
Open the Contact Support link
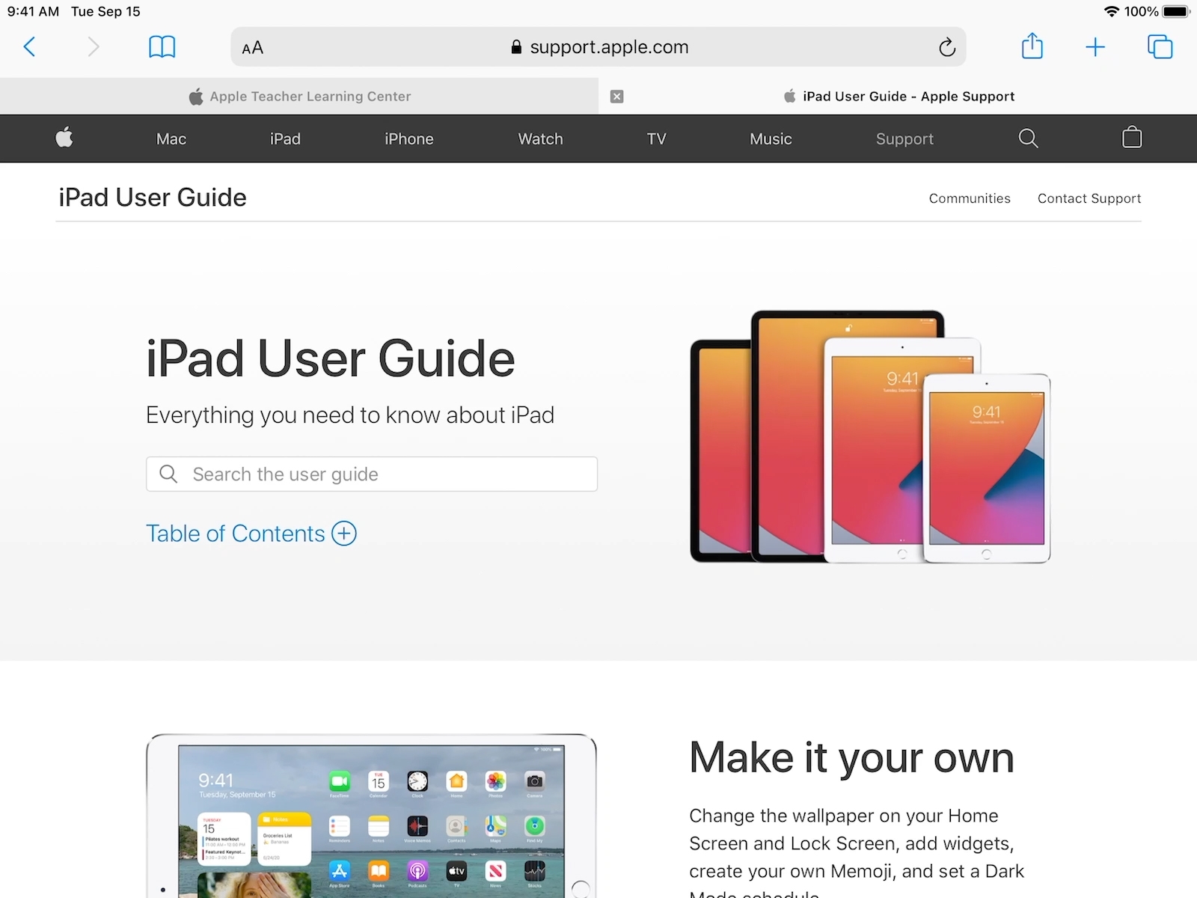pyautogui.click(x=1089, y=198)
